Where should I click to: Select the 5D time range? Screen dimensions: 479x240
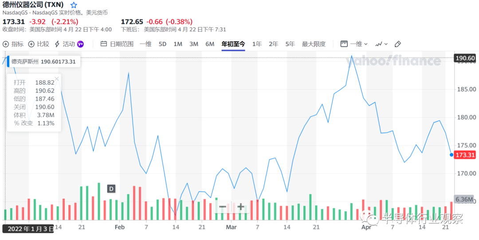(x=162, y=44)
